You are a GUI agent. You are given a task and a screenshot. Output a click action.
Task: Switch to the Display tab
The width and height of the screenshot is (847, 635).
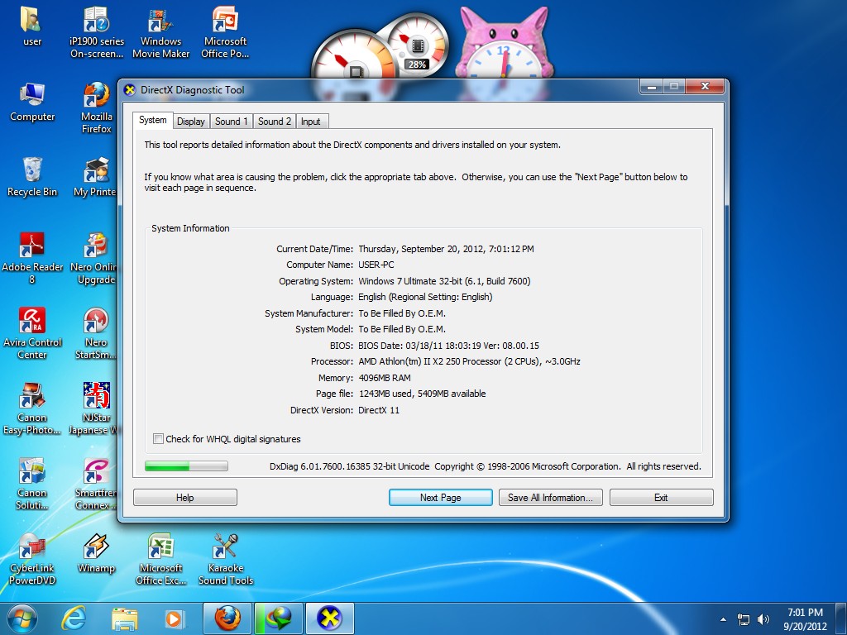(191, 122)
